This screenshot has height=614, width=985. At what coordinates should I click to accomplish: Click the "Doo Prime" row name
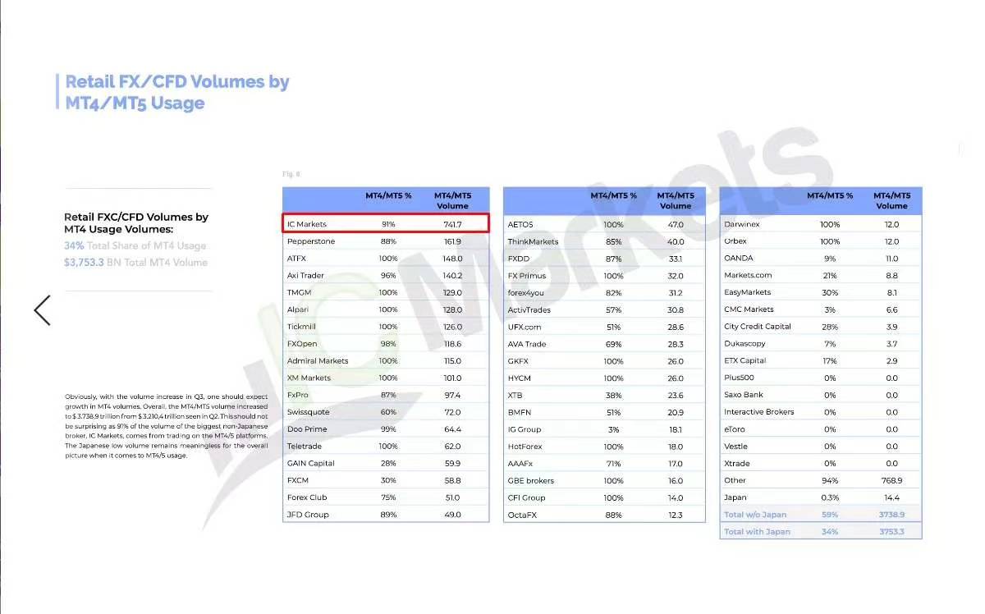pos(306,429)
